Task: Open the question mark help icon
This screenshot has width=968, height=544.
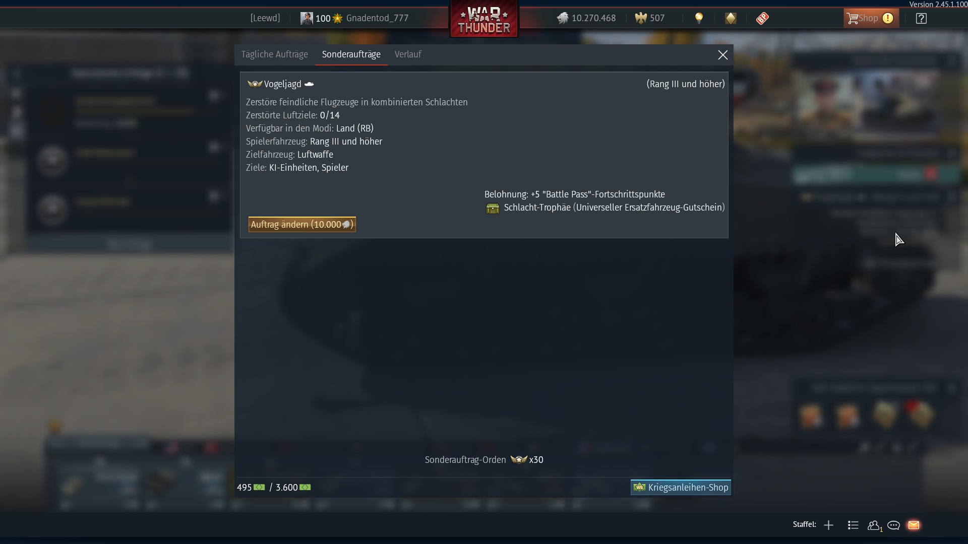Action: (921, 18)
